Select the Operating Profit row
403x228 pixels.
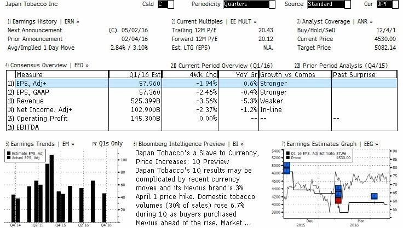[201, 118]
